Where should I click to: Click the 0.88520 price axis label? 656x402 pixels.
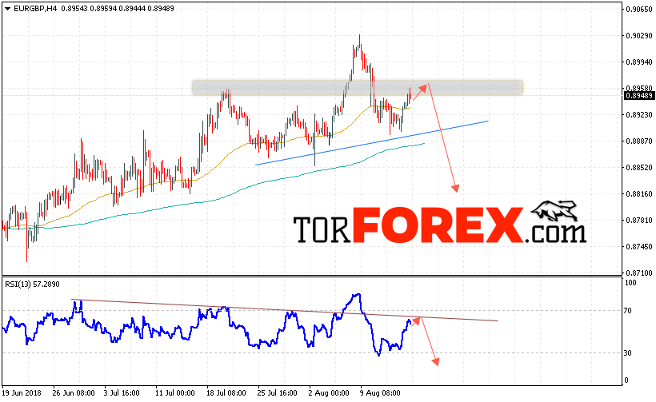639,168
